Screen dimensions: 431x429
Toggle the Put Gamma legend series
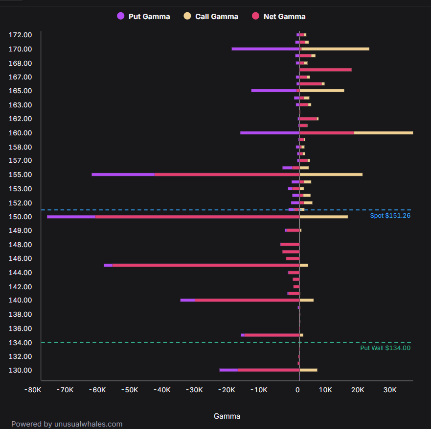tap(143, 16)
